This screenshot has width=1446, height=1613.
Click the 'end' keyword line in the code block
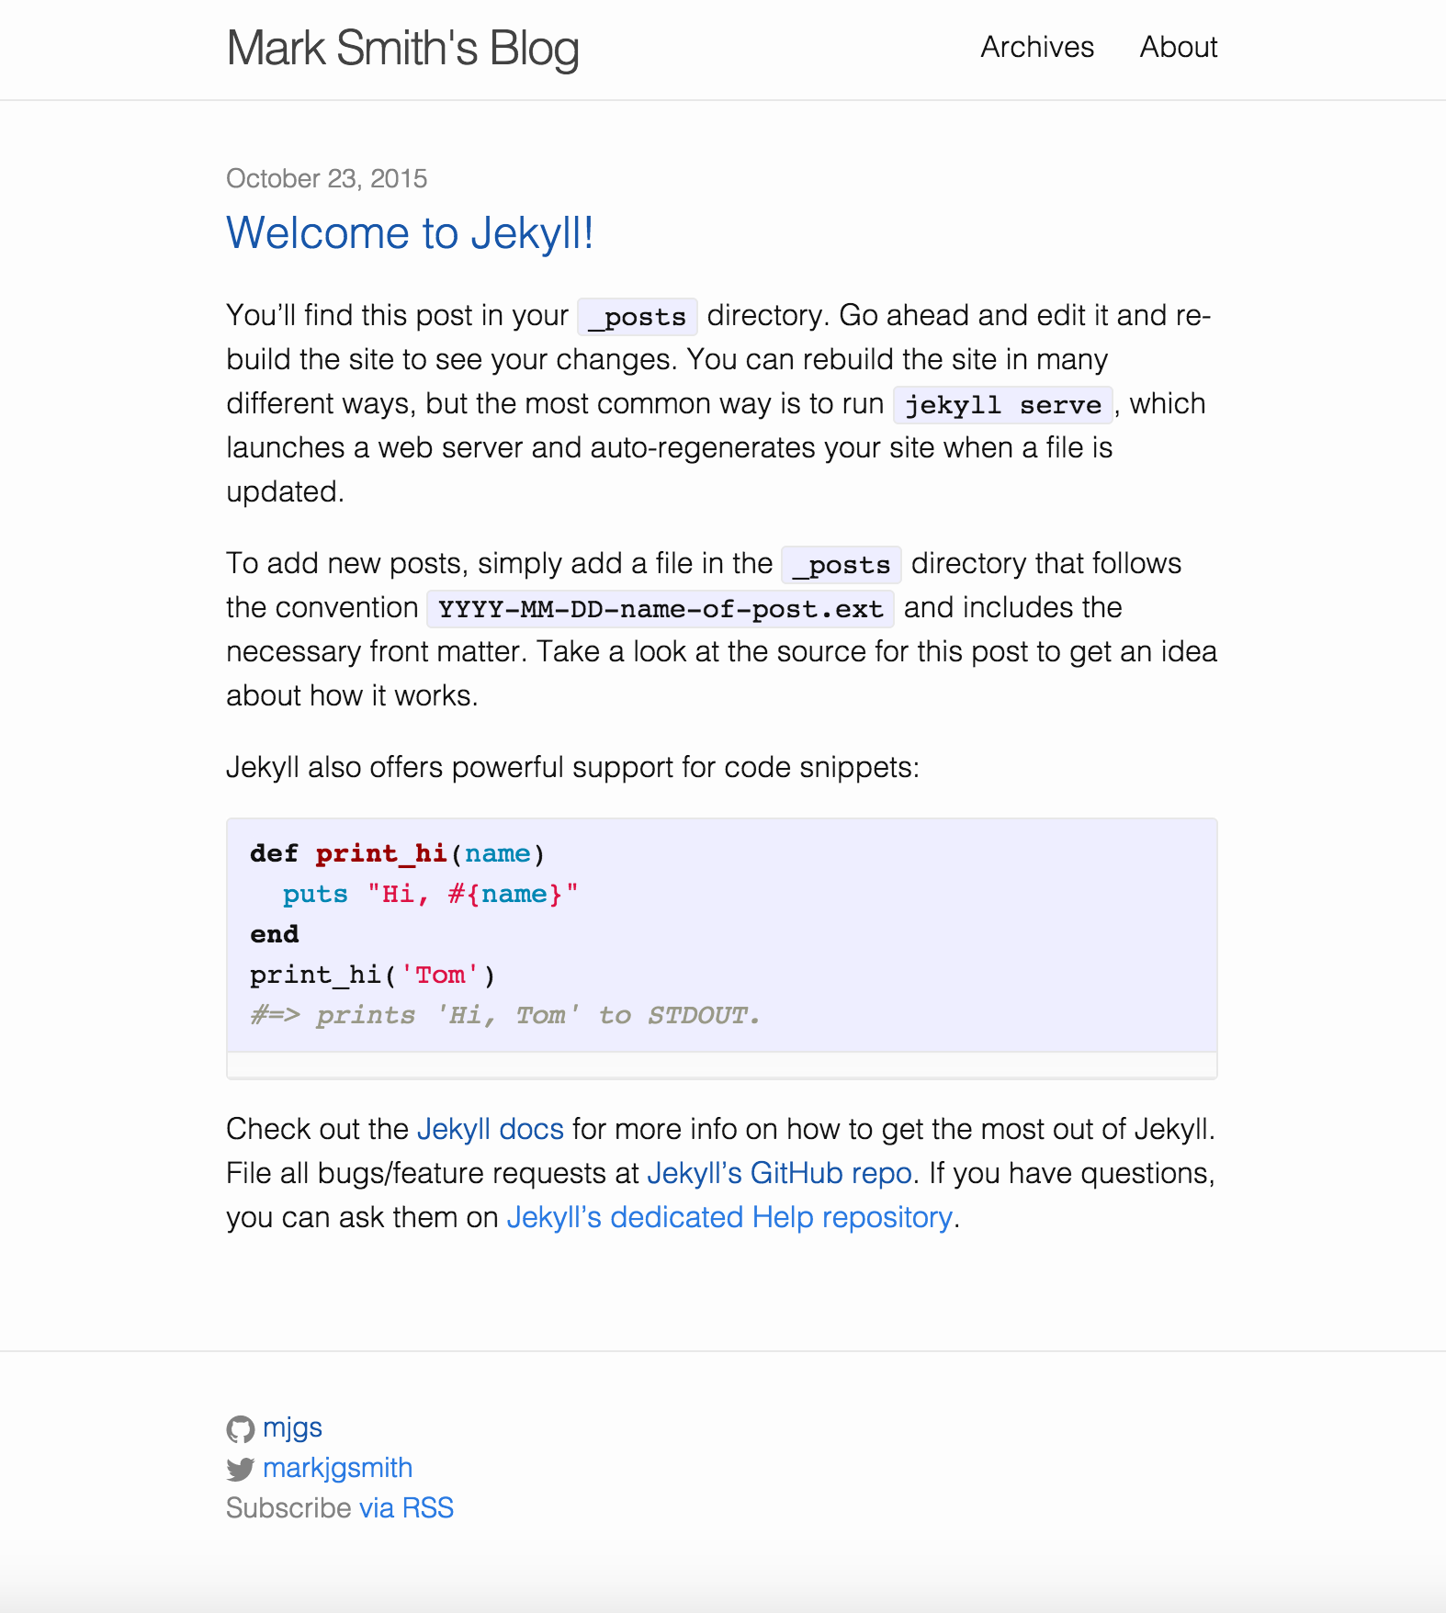point(275,935)
